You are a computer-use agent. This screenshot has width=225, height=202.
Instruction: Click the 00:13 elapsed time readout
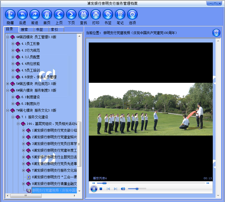pos(208,178)
